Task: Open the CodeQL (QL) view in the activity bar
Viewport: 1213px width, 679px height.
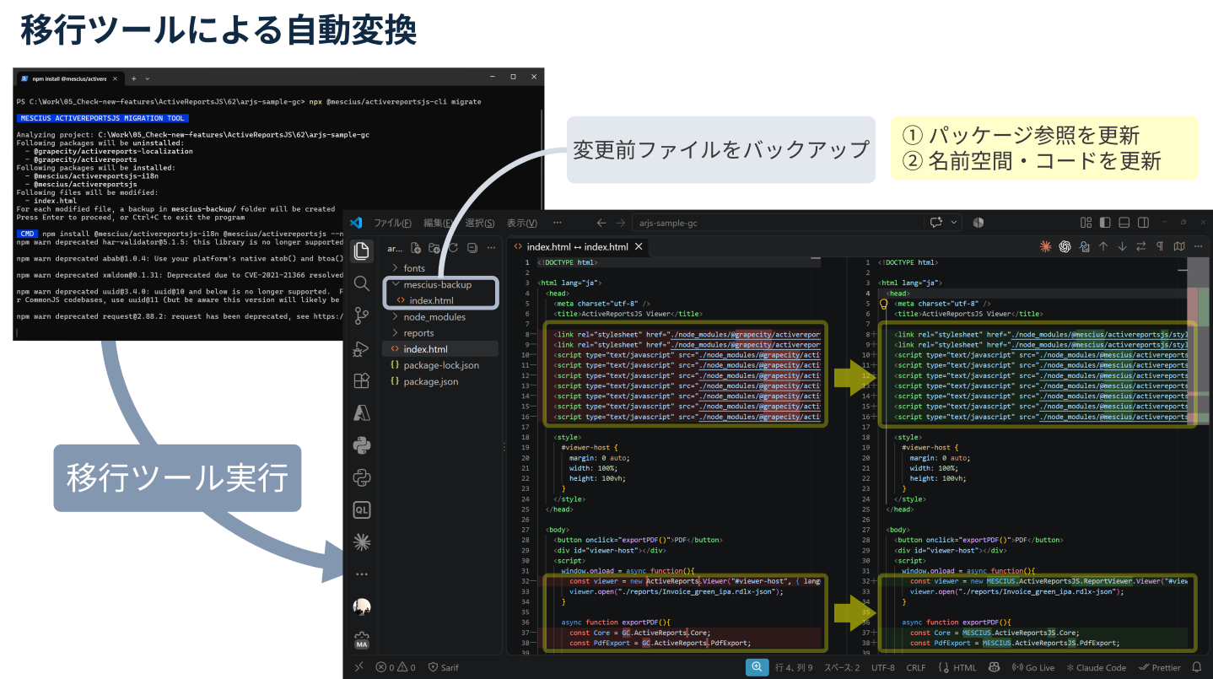Action: pyautogui.click(x=362, y=509)
